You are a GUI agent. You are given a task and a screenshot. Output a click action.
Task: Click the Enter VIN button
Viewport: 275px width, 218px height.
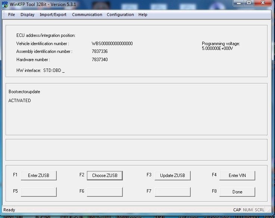(237, 176)
